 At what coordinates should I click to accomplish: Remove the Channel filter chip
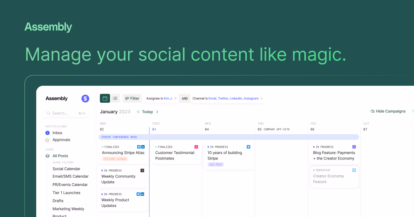coord(262,99)
